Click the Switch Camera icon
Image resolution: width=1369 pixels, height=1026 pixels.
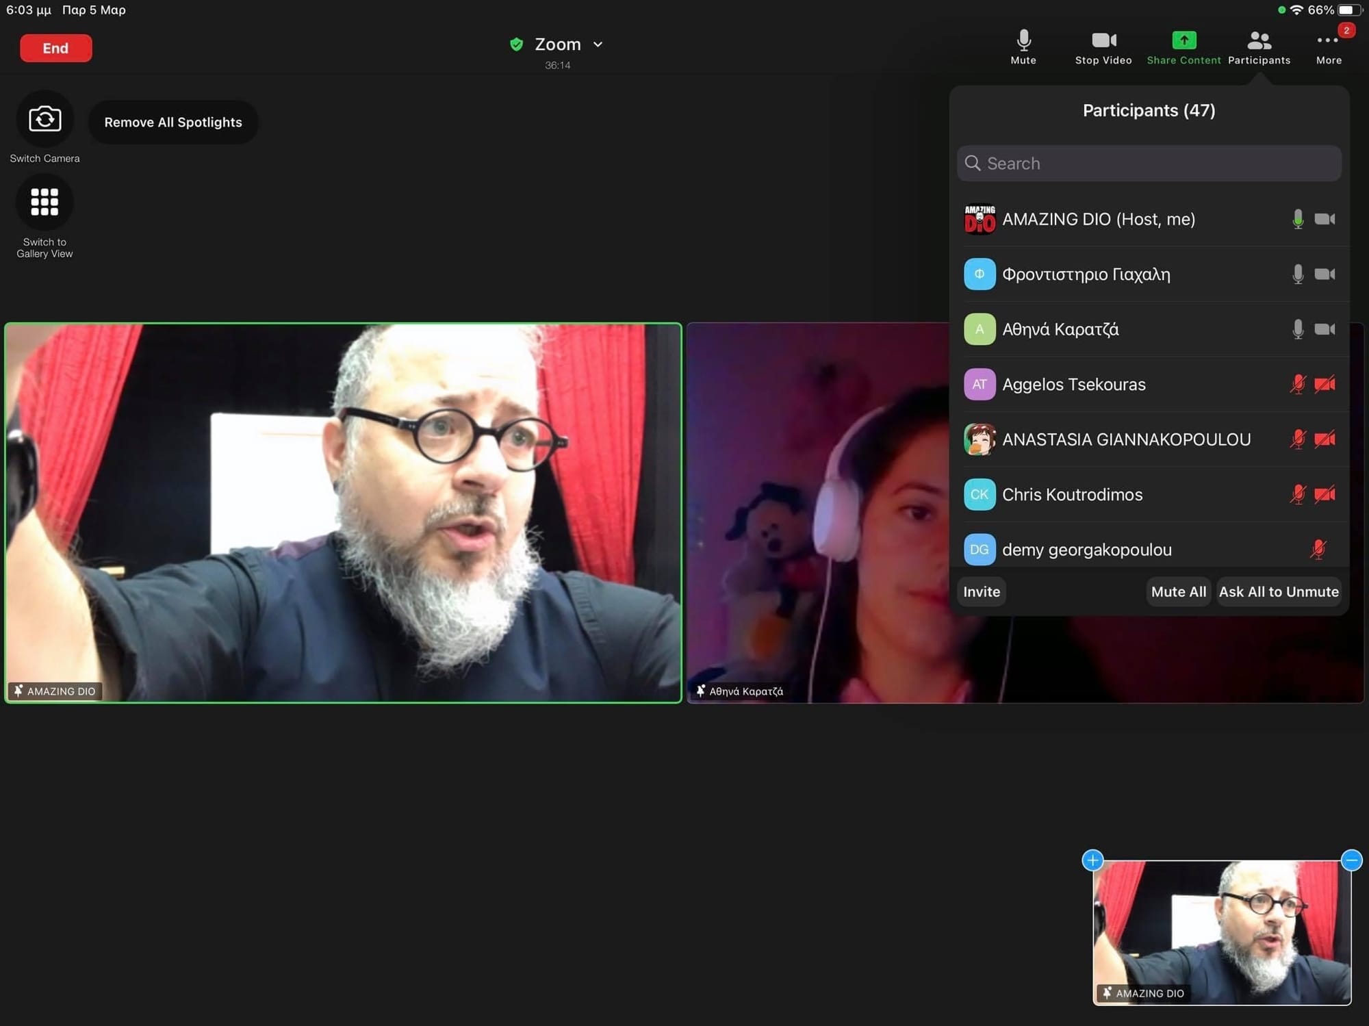click(44, 119)
